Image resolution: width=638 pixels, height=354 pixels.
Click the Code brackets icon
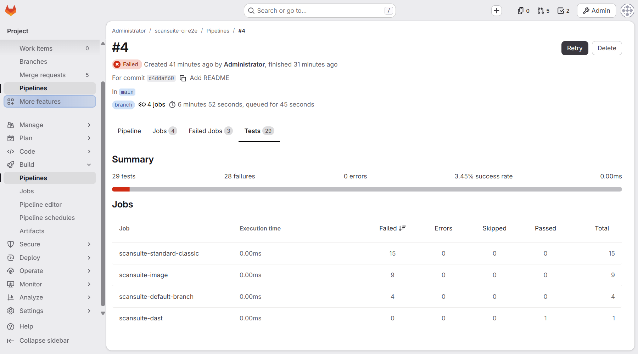[11, 152]
